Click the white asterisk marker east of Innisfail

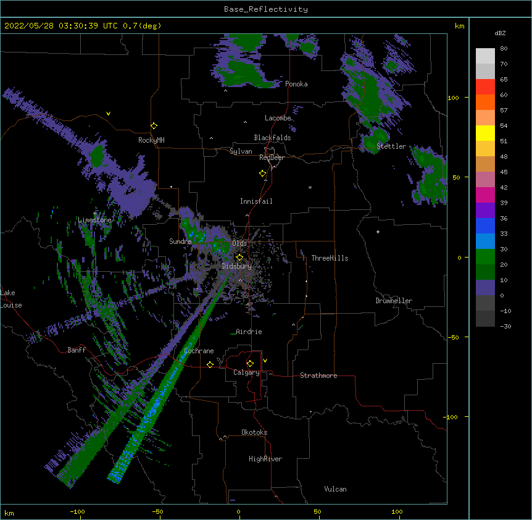click(310, 187)
